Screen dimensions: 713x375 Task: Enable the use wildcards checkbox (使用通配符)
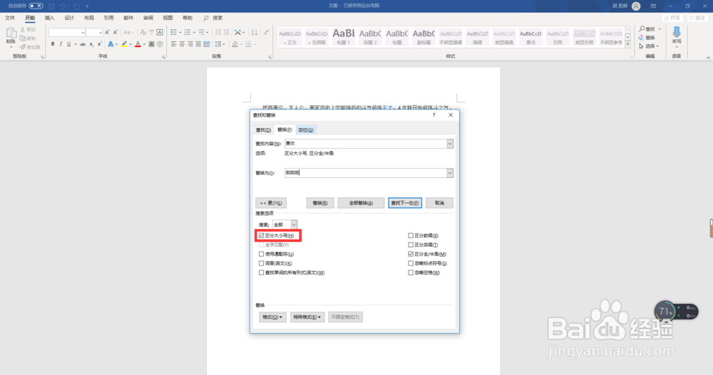coord(262,254)
